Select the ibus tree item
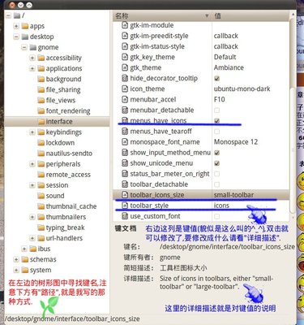The width and height of the screenshot is (304, 325). coord(44,249)
